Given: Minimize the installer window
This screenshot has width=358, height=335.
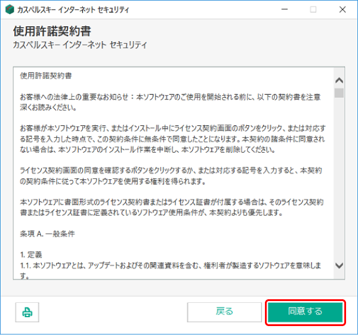Looking at the screenshot, I should pyautogui.click(x=285, y=10).
